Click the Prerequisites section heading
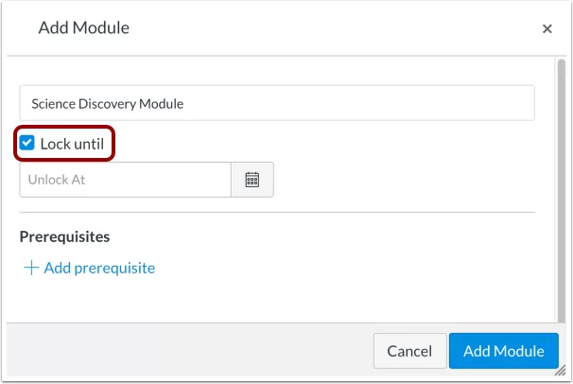The height and width of the screenshot is (384, 573). point(64,236)
